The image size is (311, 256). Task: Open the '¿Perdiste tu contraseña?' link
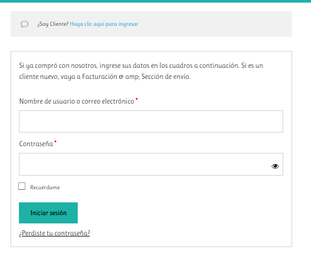pyautogui.click(x=54, y=233)
